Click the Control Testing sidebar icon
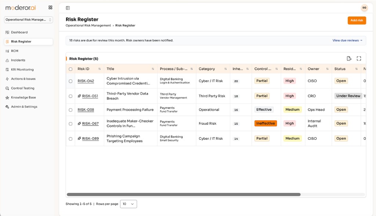The image size is (376, 216). tap(7, 88)
